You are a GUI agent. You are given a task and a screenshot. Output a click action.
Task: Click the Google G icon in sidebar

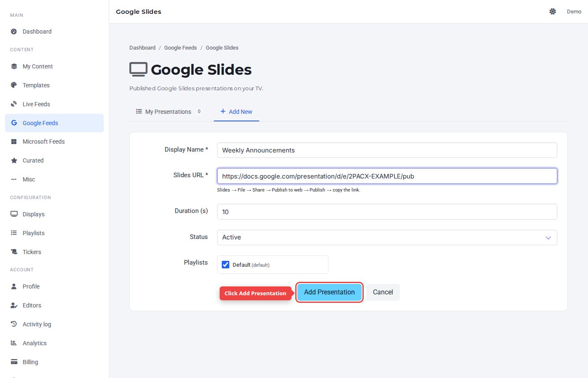tap(14, 123)
